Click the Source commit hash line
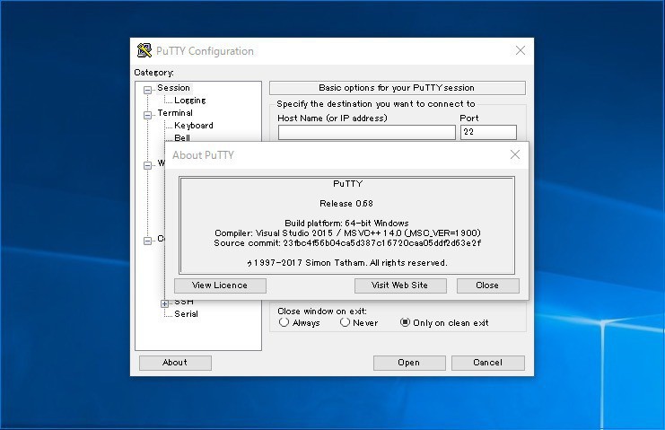 click(x=347, y=243)
